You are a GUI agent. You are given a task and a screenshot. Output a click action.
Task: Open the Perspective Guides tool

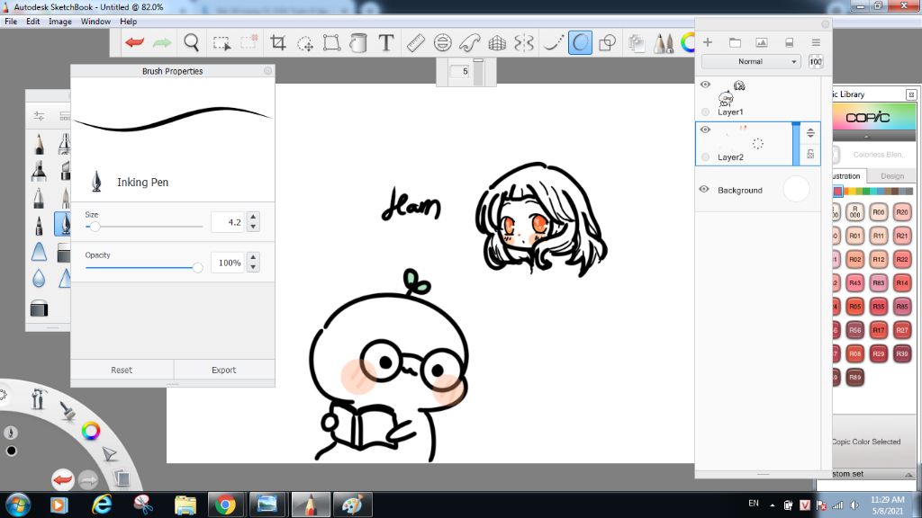[x=497, y=43]
